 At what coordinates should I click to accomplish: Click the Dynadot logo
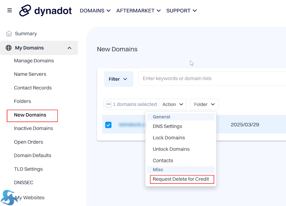click(45, 11)
